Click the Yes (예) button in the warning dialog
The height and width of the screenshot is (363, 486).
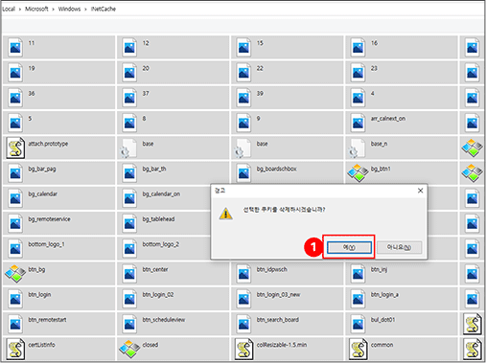click(x=349, y=247)
